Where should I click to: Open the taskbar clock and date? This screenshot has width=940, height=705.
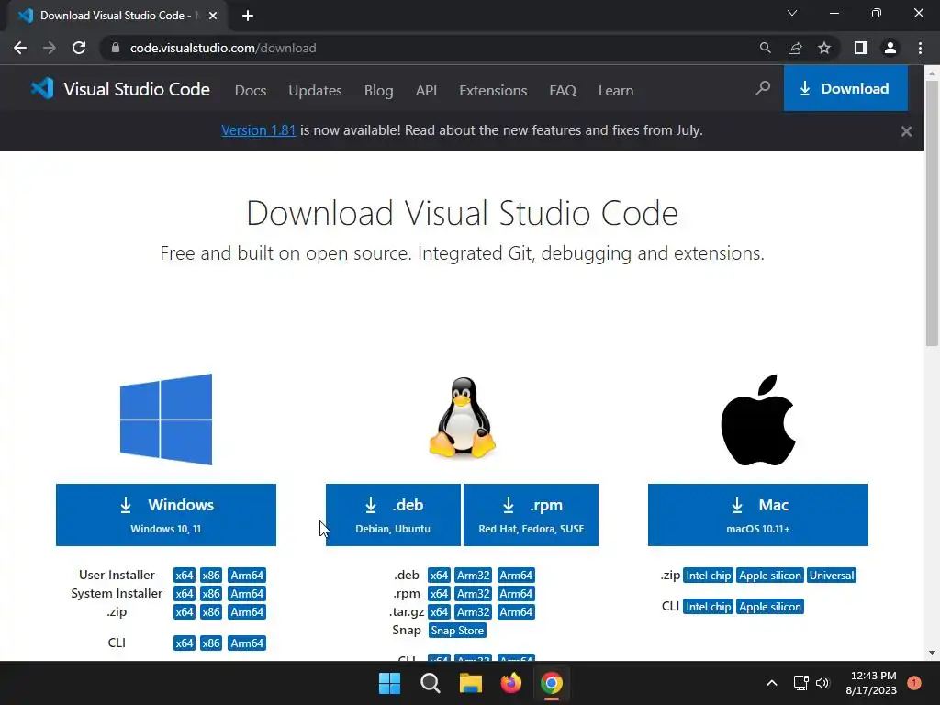pyautogui.click(x=871, y=683)
